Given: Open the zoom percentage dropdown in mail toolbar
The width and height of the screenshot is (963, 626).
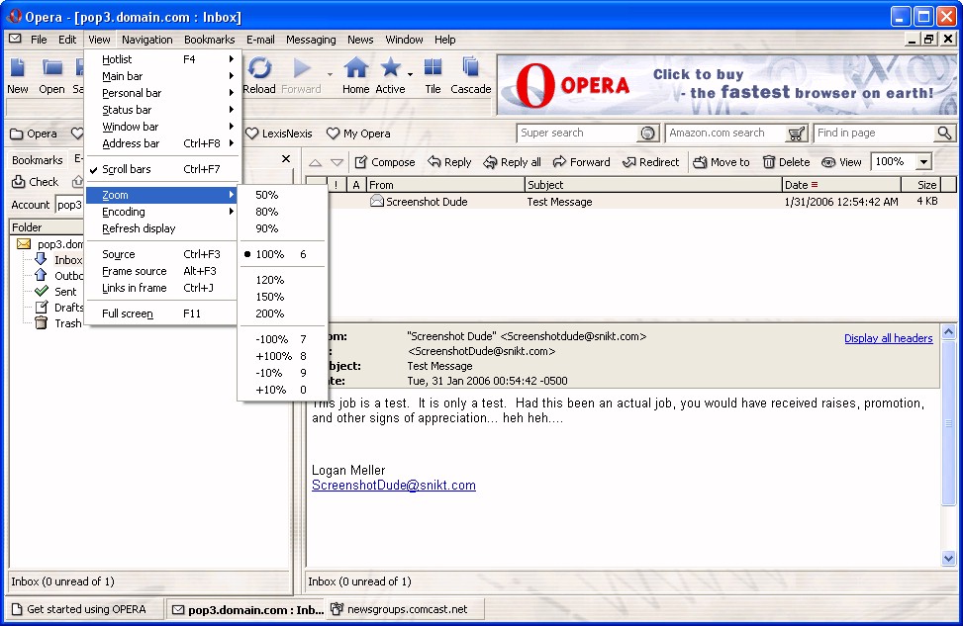Looking at the screenshot, I should 923,162.
